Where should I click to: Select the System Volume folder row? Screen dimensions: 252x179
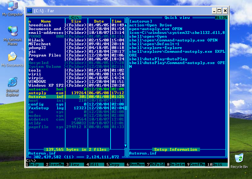[76, 67]
